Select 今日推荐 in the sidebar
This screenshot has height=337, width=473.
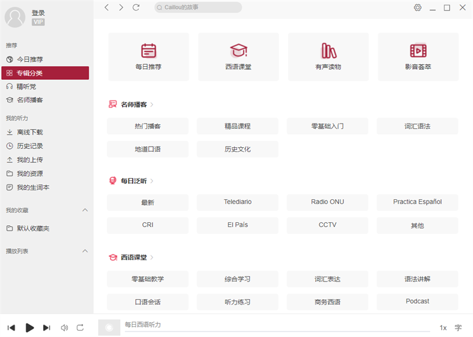point(30,60)
